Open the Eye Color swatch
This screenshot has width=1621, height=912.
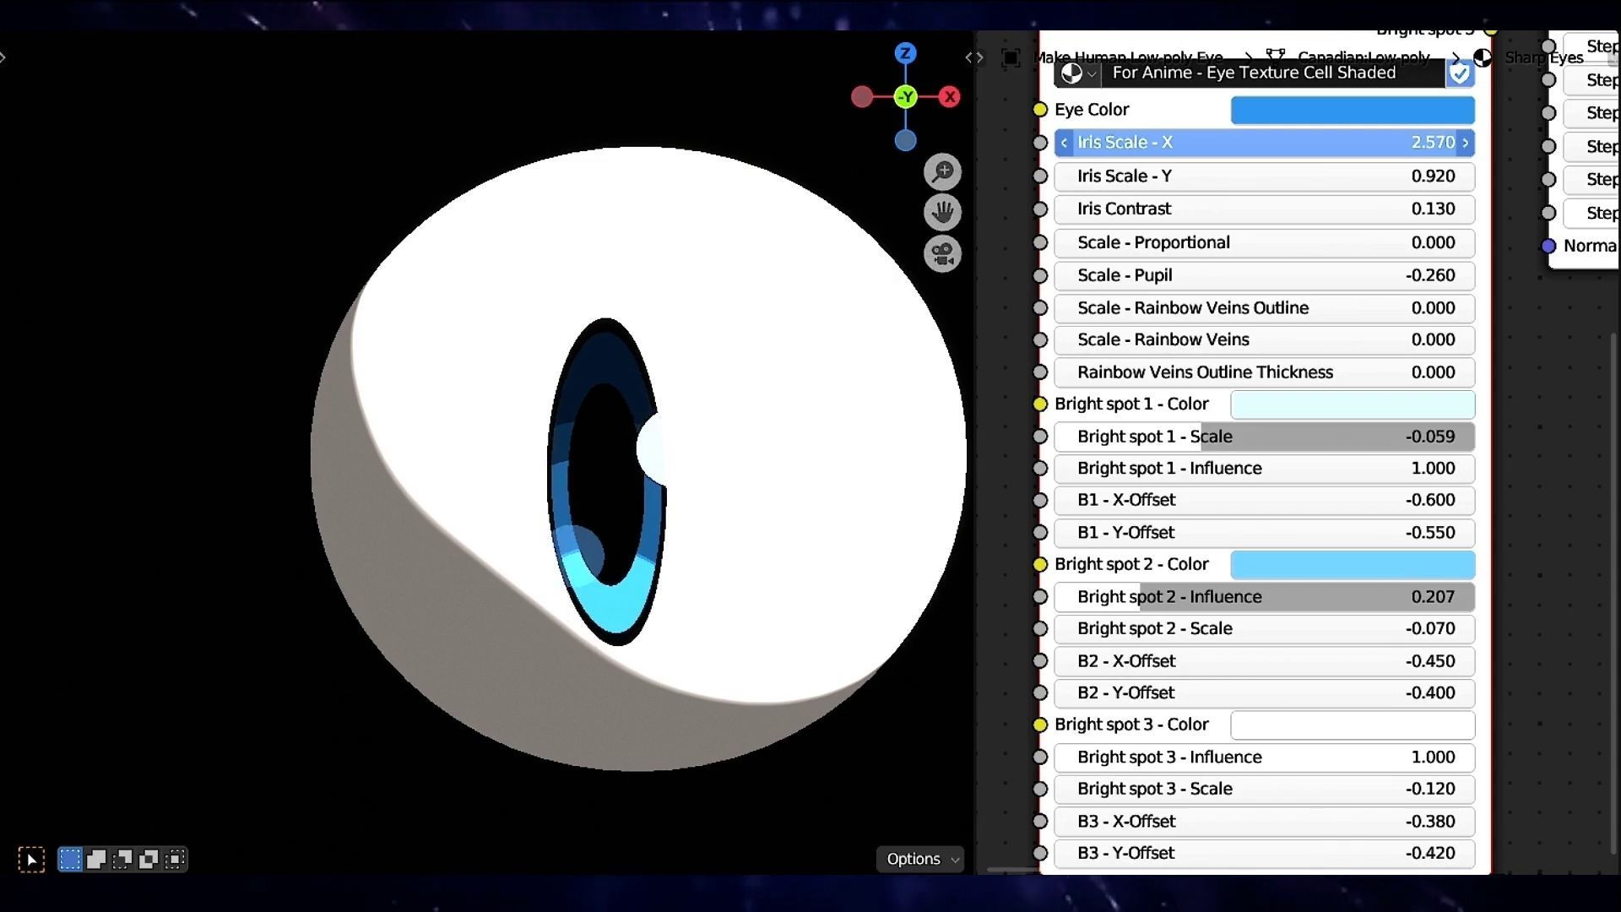tap(1353, 110)
